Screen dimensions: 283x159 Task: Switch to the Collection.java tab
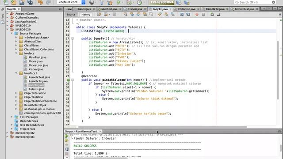187,9
